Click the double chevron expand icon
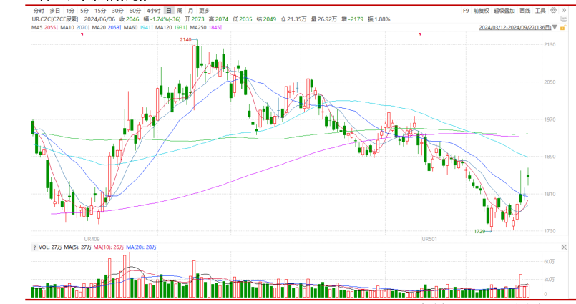 (564, 11)
